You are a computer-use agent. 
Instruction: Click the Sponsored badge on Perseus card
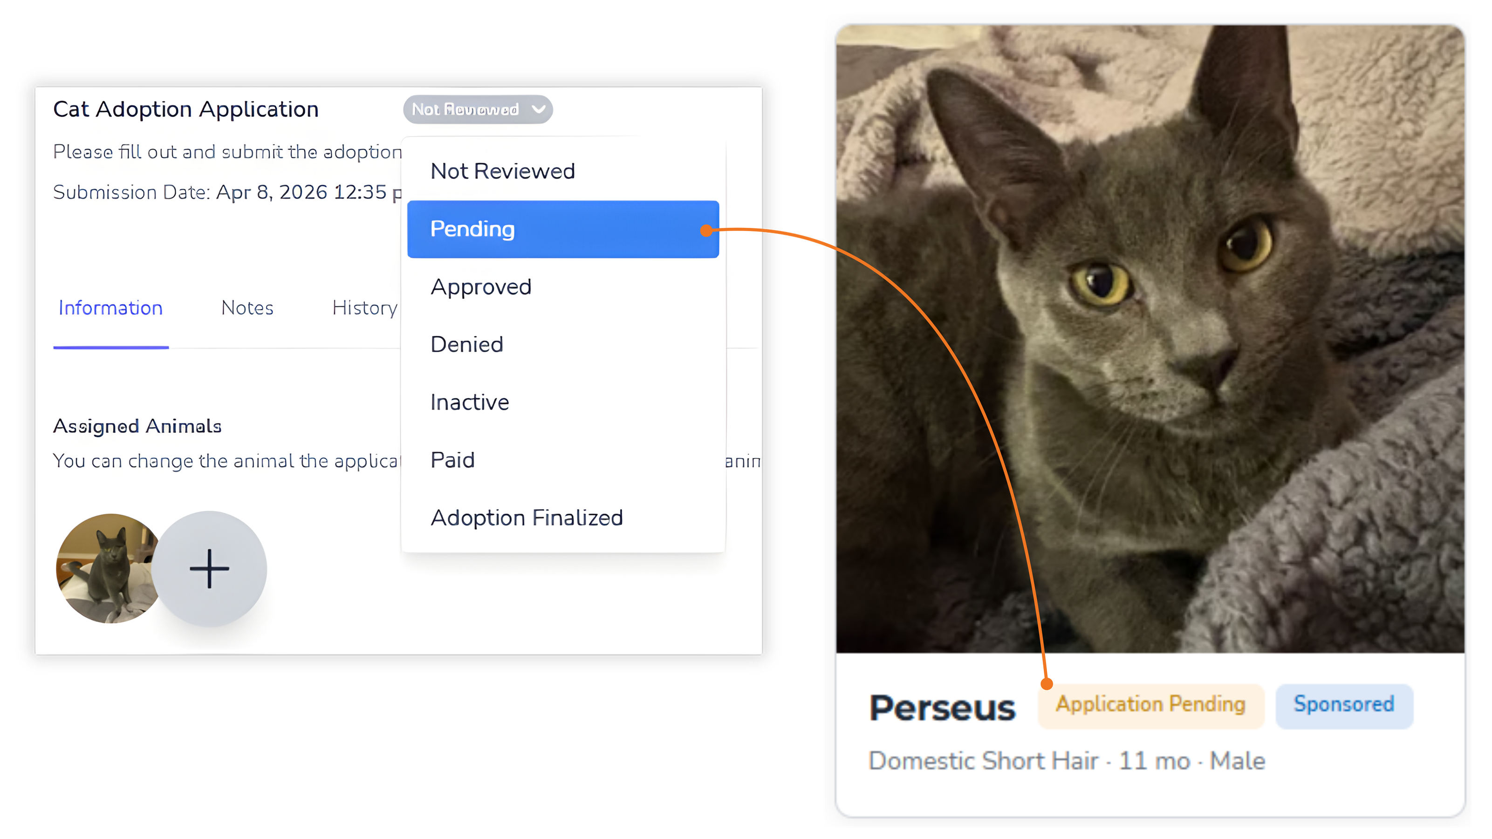pos(1344,705)
